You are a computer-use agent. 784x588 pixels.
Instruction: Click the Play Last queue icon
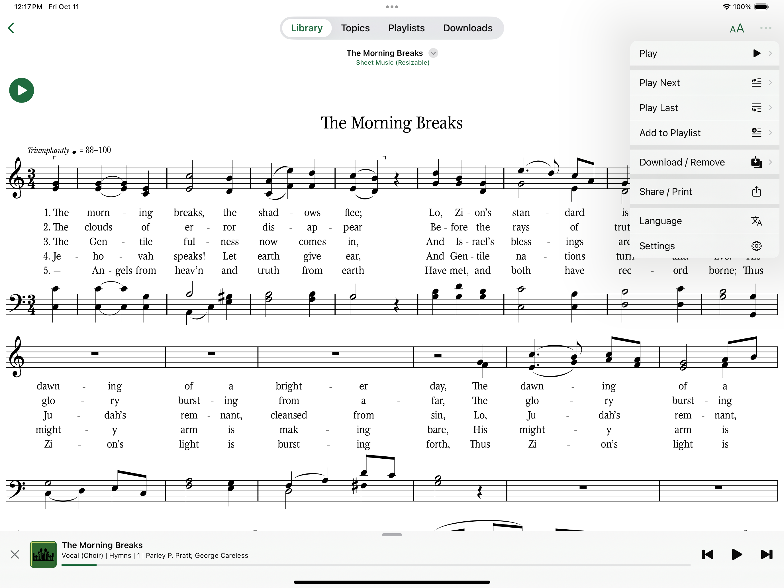tap(756, 108)
